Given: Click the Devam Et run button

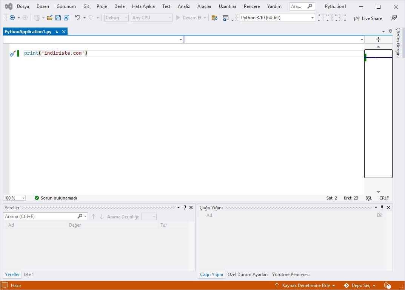Looking at the screenshot, I should point(189,18).
